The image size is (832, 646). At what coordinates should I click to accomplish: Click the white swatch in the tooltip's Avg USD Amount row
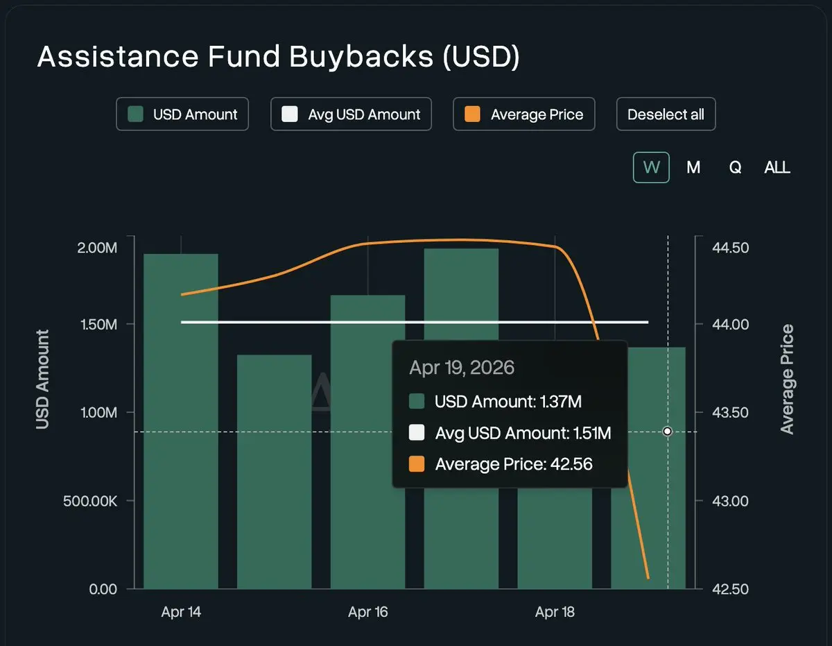coord(417,433)
